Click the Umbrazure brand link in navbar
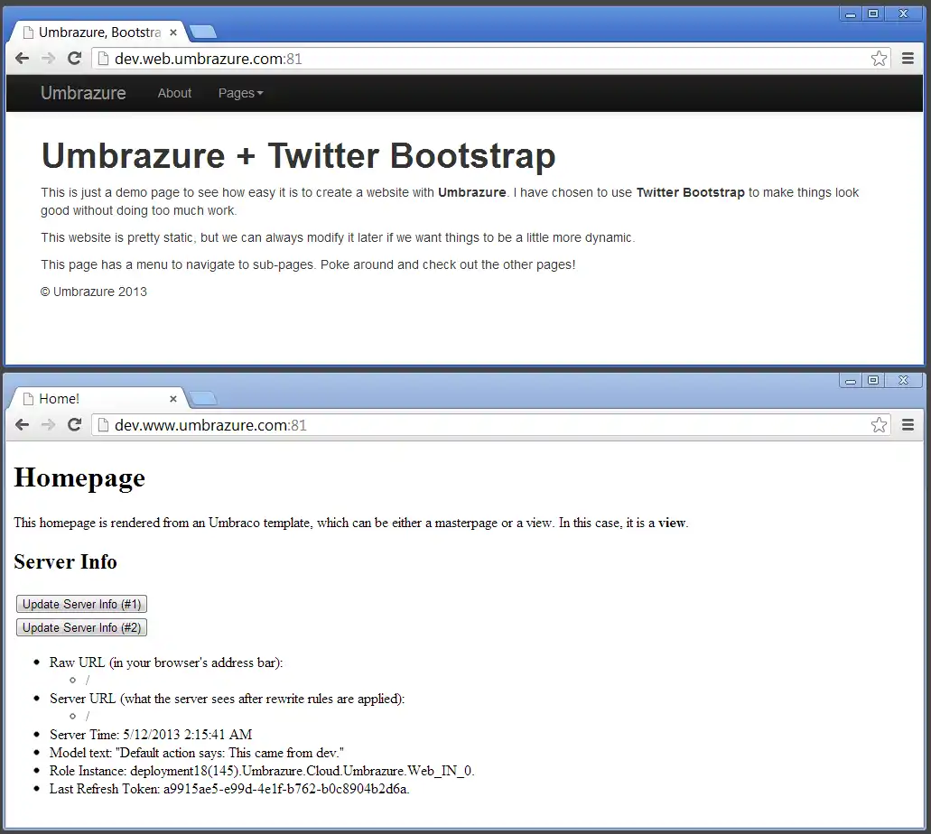This screenshot has width=931, height=834. 83,93
